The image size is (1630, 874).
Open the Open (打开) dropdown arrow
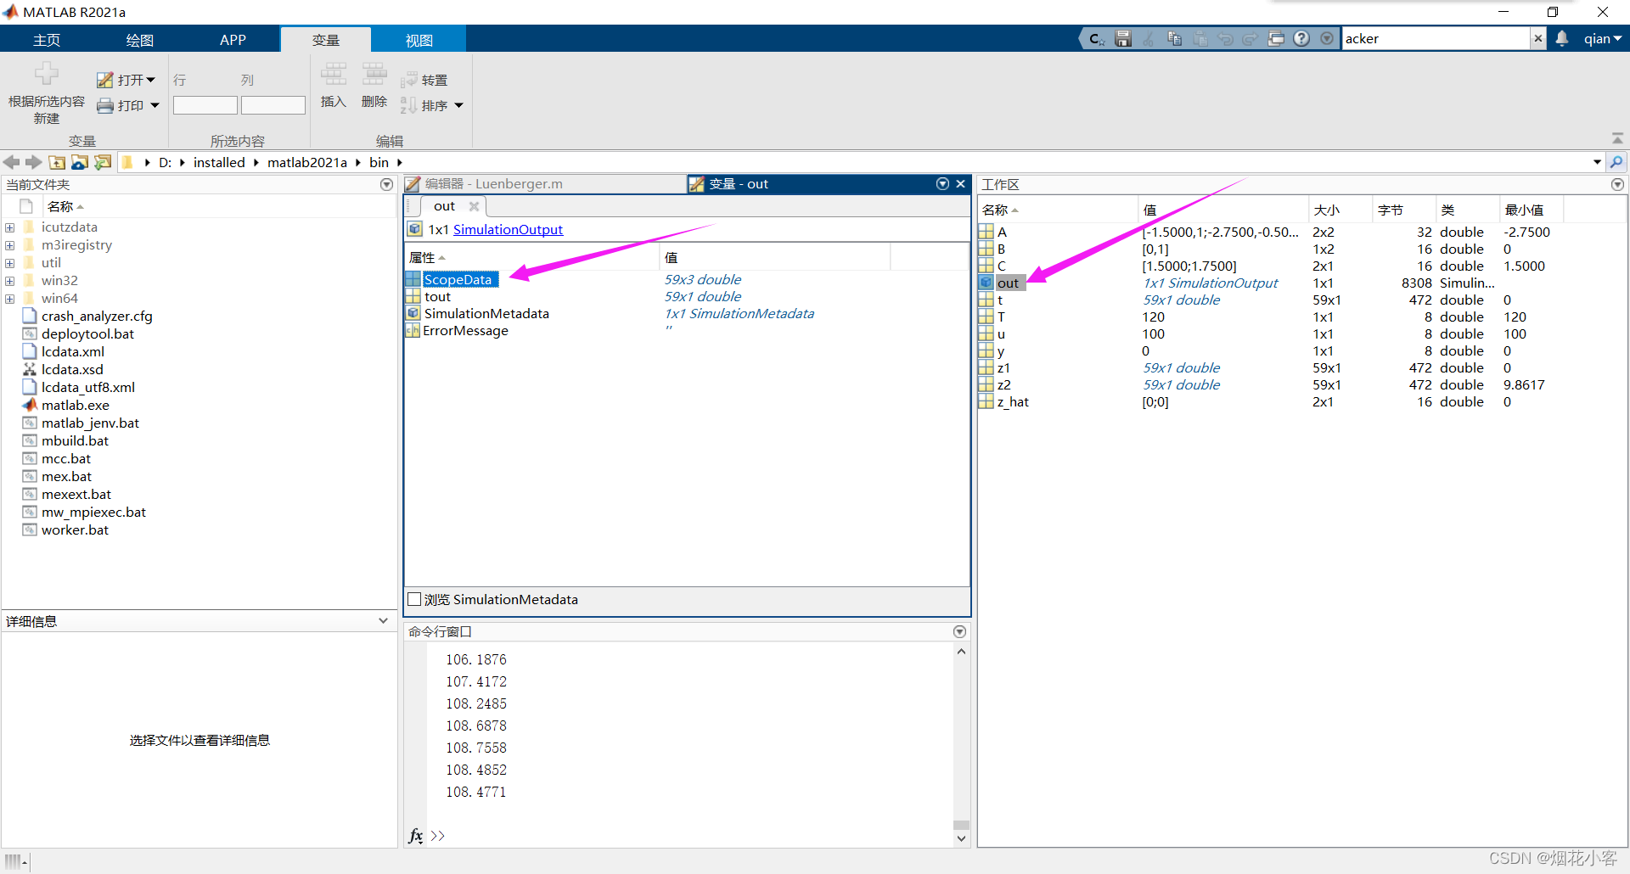[151, 80]
